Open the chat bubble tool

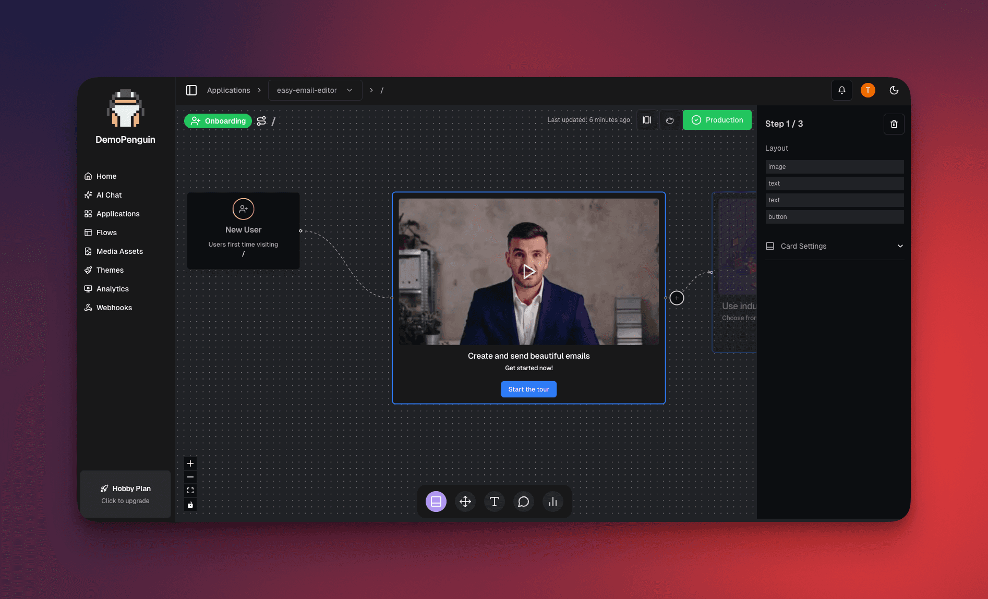pos(523,502)
